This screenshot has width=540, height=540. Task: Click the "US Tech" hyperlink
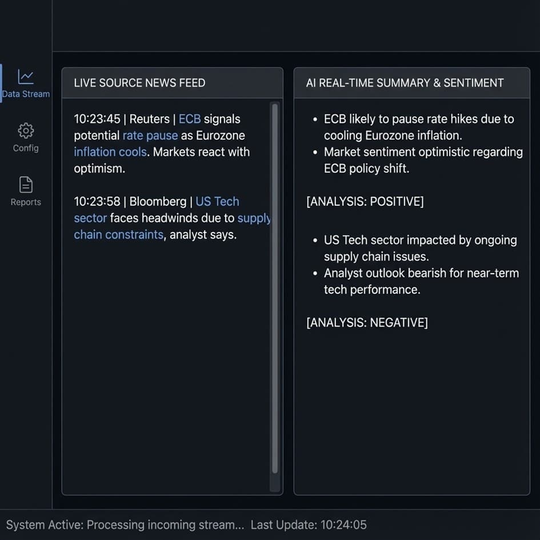[x=217, y=202]
